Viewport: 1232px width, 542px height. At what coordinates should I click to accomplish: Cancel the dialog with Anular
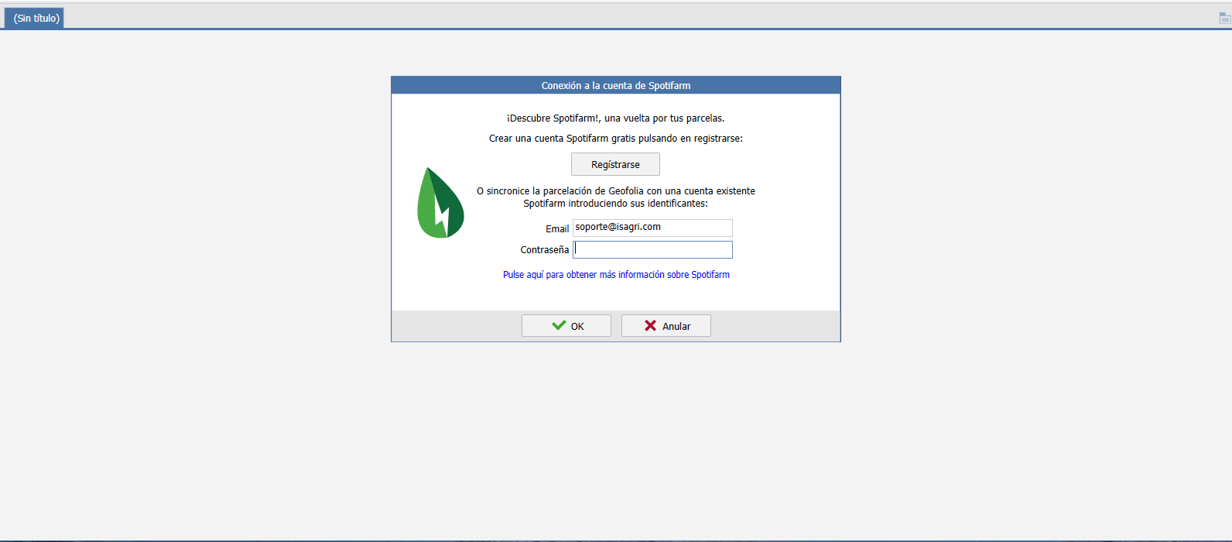[x=666, y=326]
